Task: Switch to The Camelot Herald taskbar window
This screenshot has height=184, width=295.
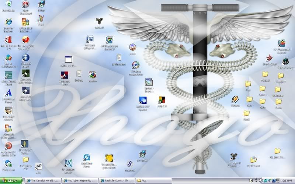Action: pos(43,181)
